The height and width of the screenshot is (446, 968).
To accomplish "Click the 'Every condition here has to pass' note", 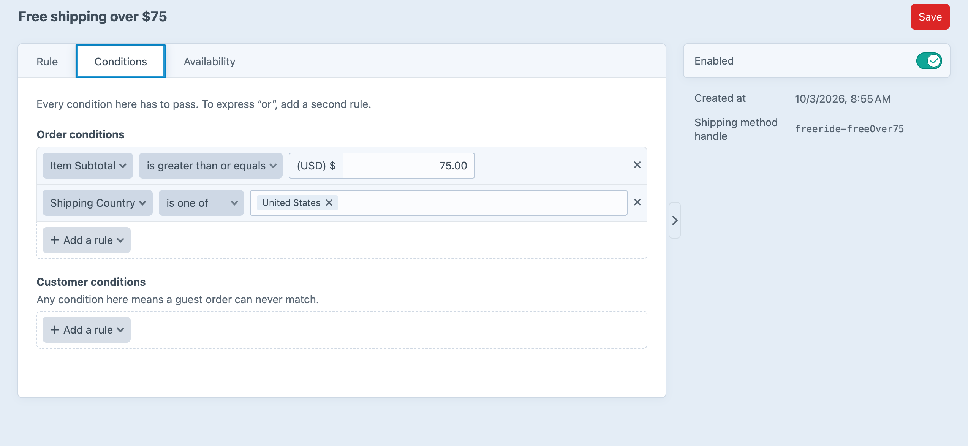I will pos(204,104).
